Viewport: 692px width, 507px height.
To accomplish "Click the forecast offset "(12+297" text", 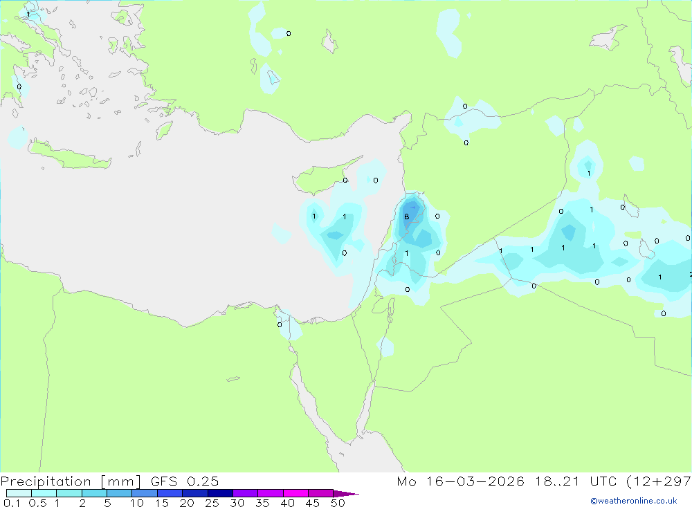I will click(x=659, y=481).
